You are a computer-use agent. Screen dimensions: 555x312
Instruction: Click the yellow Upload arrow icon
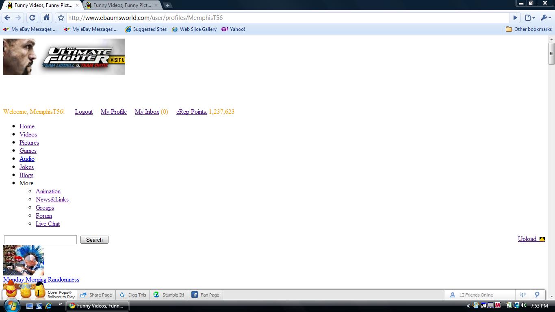point(542,239)
